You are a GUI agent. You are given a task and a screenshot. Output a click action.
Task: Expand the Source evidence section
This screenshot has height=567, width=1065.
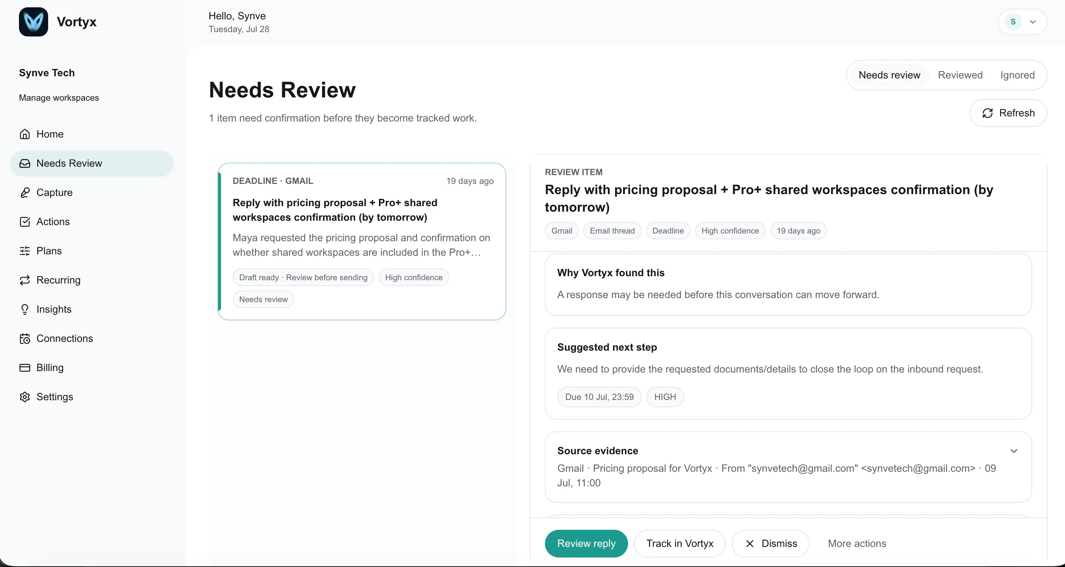pos(1014,451)
